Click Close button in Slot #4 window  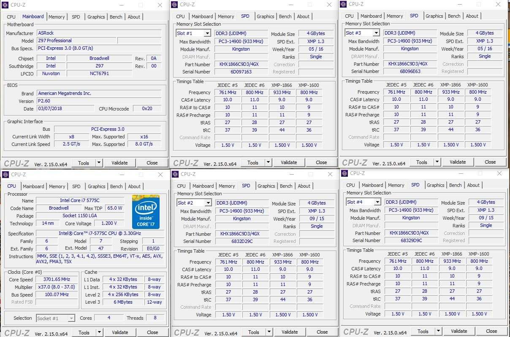pyautogui.click(x=491, y=331)
